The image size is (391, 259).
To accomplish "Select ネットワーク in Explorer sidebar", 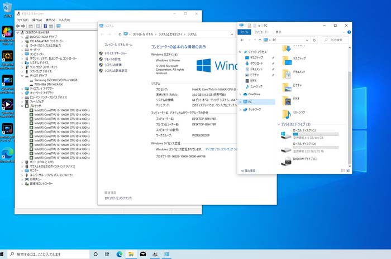I will tap(254, 109).
